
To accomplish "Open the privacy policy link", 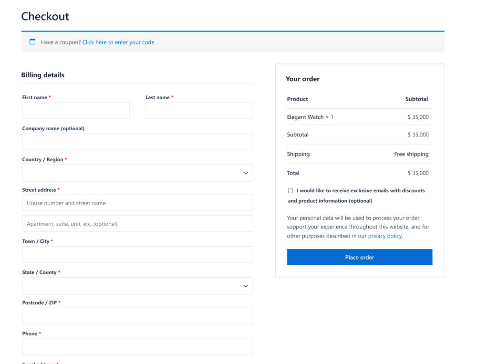I will click(x=385, y=236).
